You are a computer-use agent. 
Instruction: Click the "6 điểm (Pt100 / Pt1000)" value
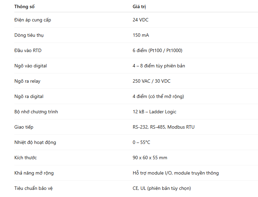(x=157, y=50)
